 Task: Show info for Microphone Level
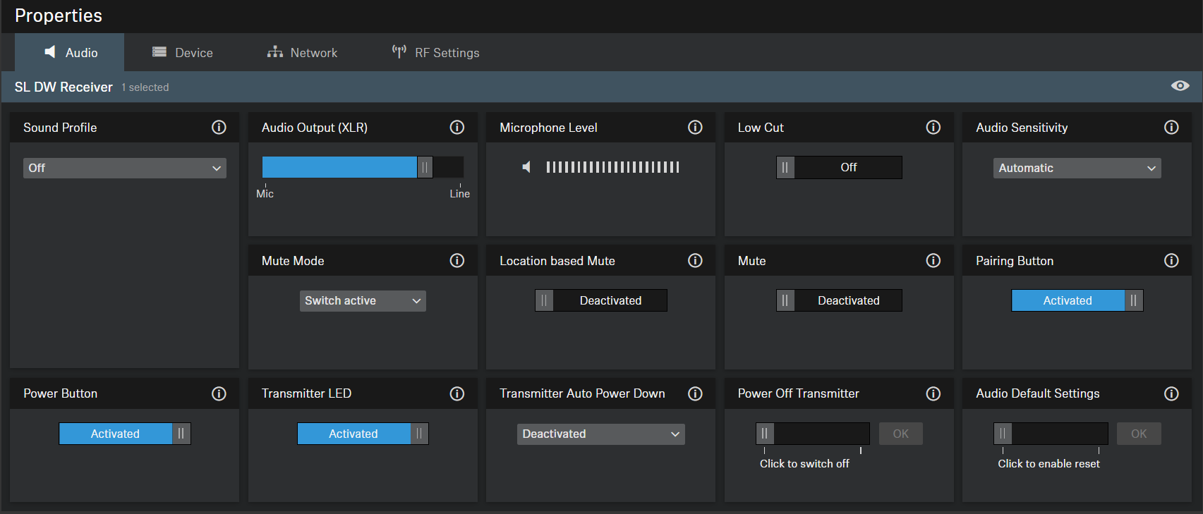[x=695, y=127]
